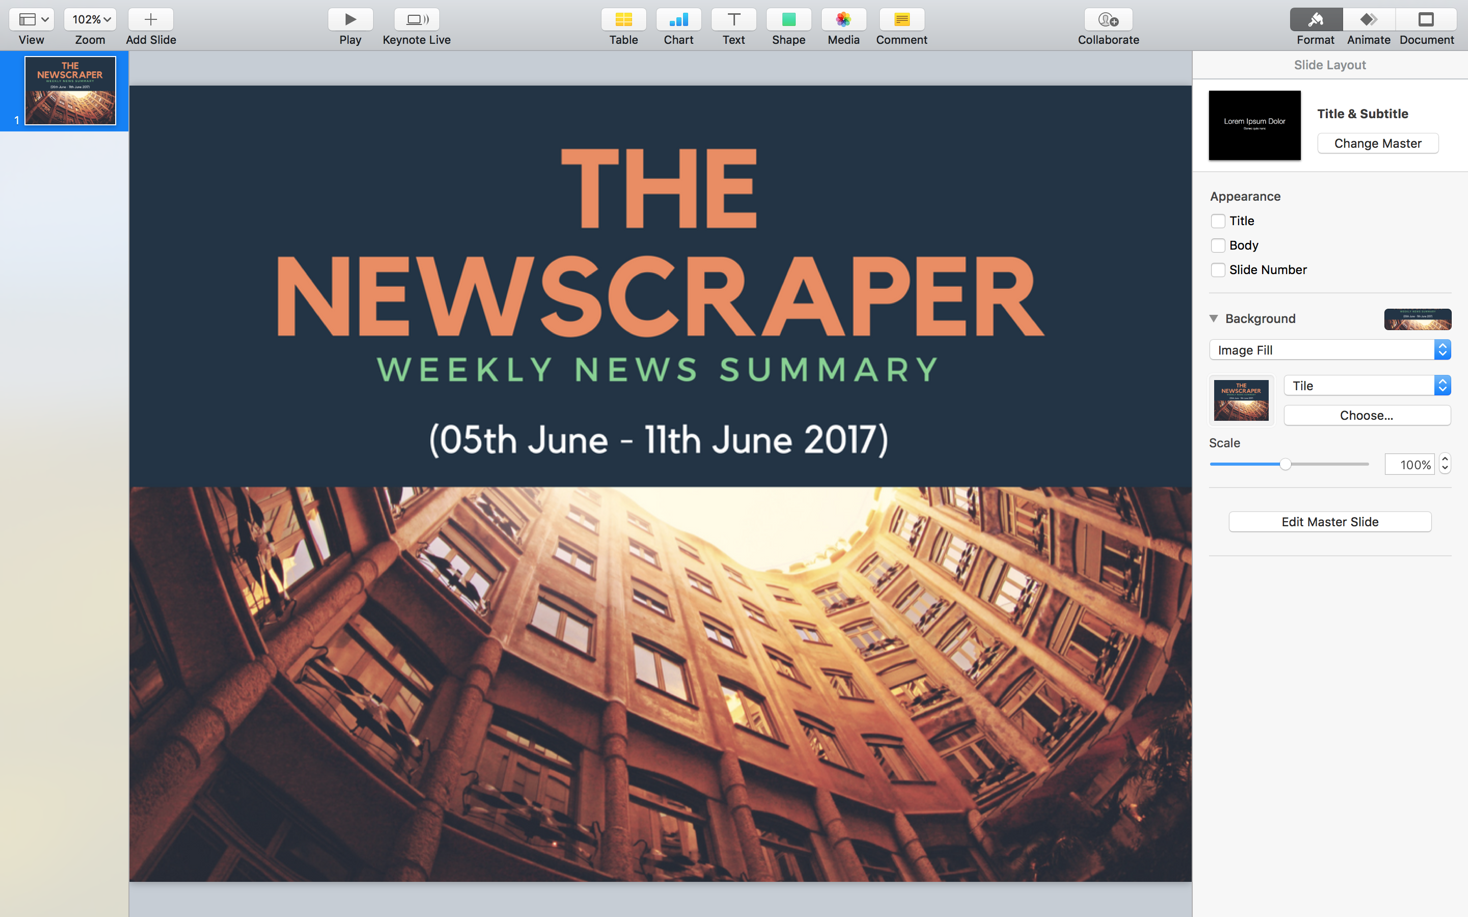The image size is (1468, 917).
Task: Click the Format menu item
Action: tap(1315, 26)
